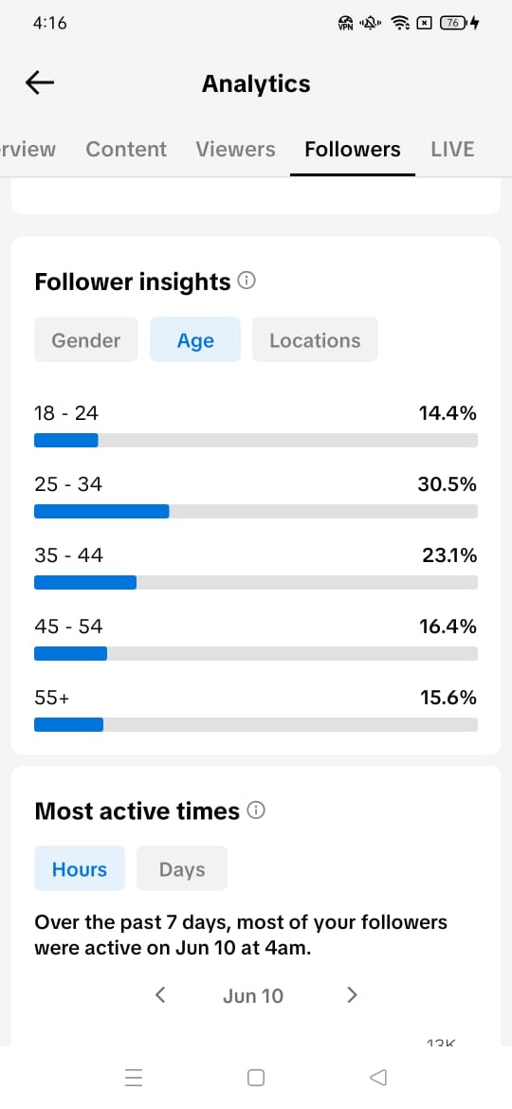Switch to the Viewers tab
512x1109 pixels.
(x=235, y=149)
